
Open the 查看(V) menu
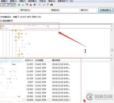pyautogui.click(x=13, y=1)
